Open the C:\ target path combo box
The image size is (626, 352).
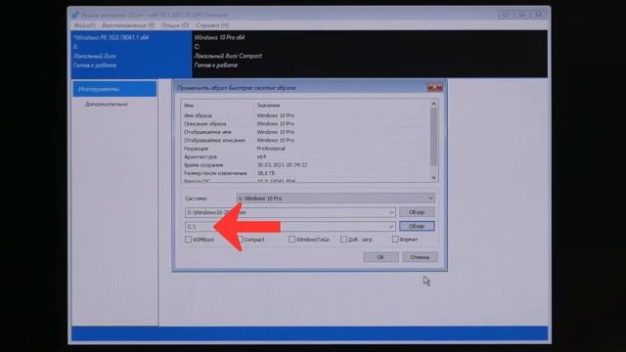tap(290, 226)
